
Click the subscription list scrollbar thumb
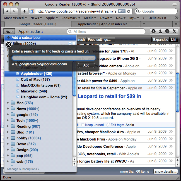coord(74,79)
